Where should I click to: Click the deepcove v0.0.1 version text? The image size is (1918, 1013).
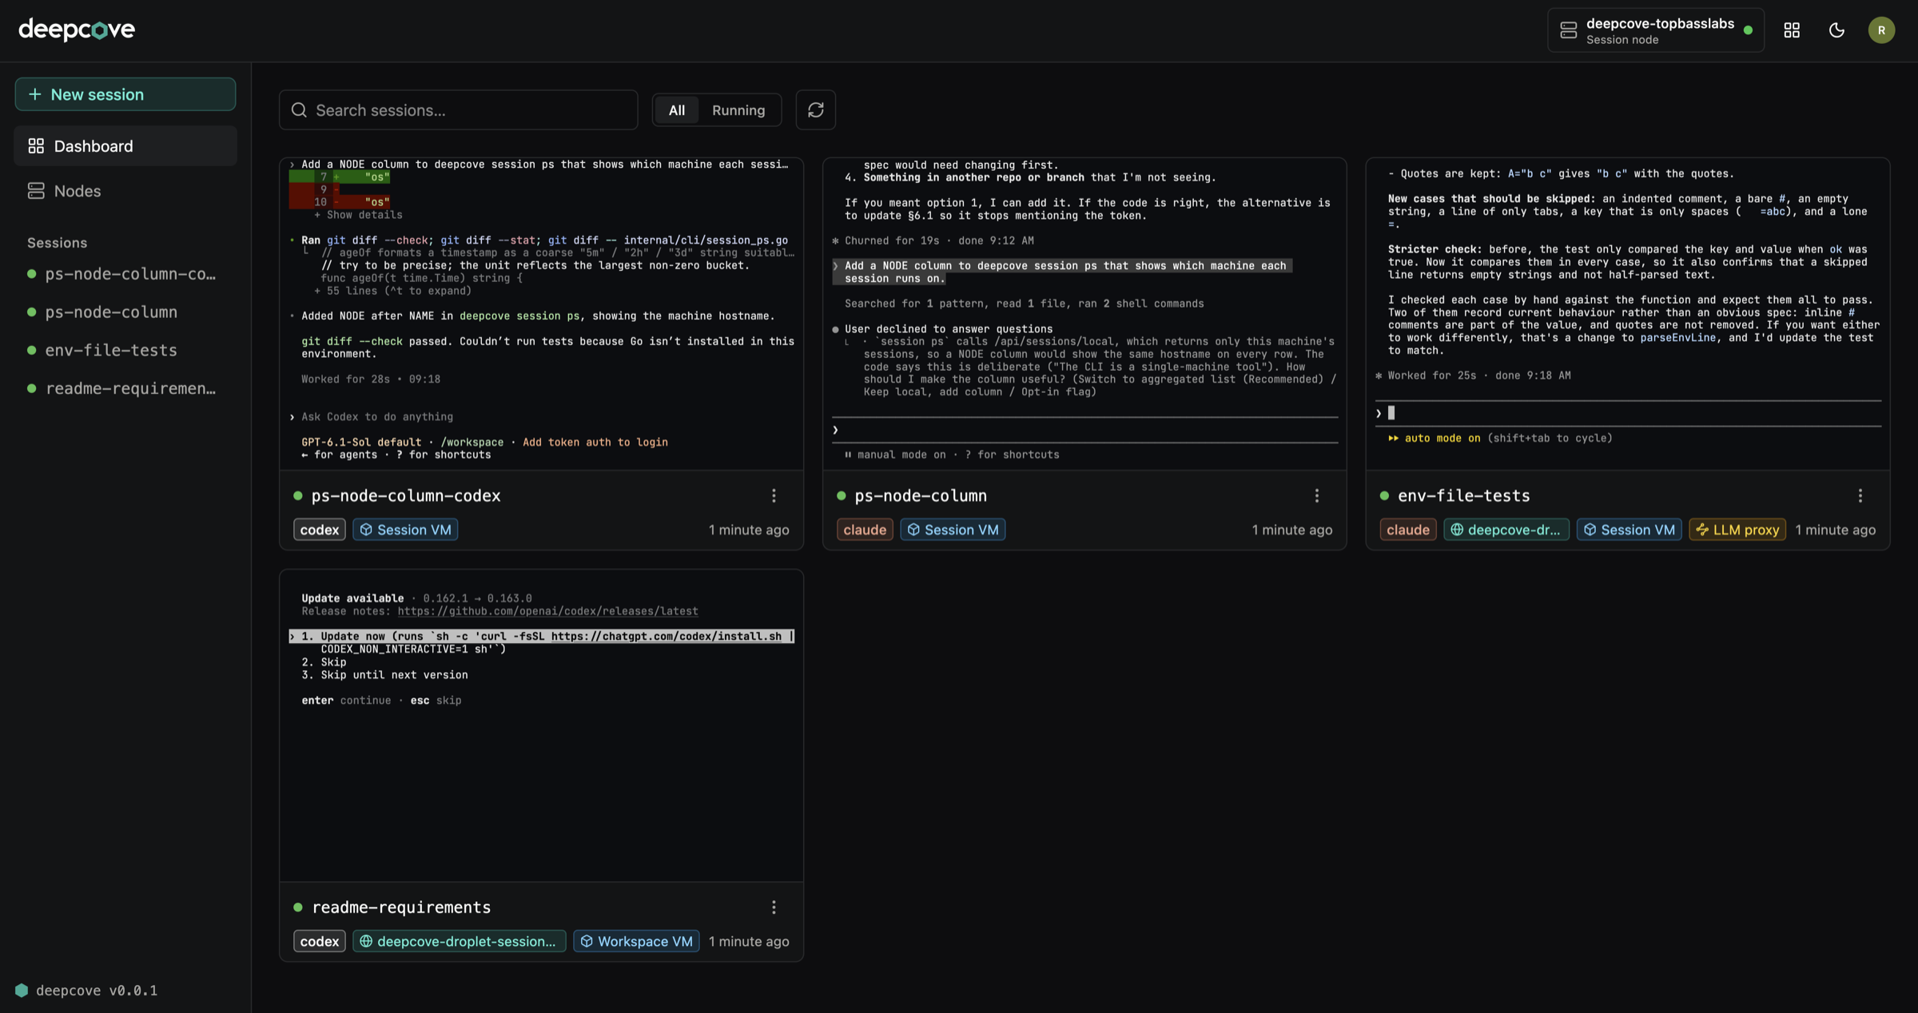(x=97, y=990)
